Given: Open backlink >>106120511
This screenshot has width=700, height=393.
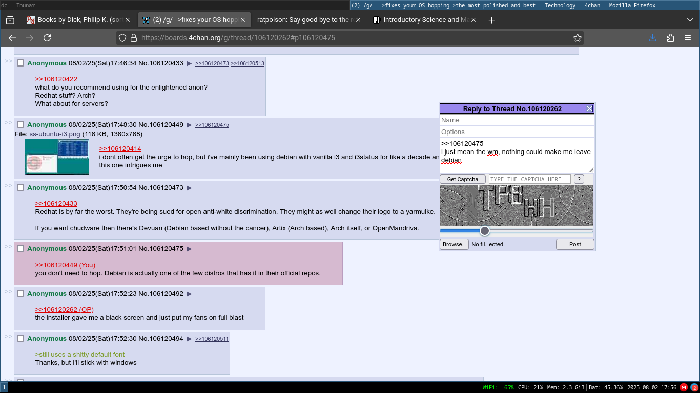Looking at the screenshot, I should (x=212, y=339).
